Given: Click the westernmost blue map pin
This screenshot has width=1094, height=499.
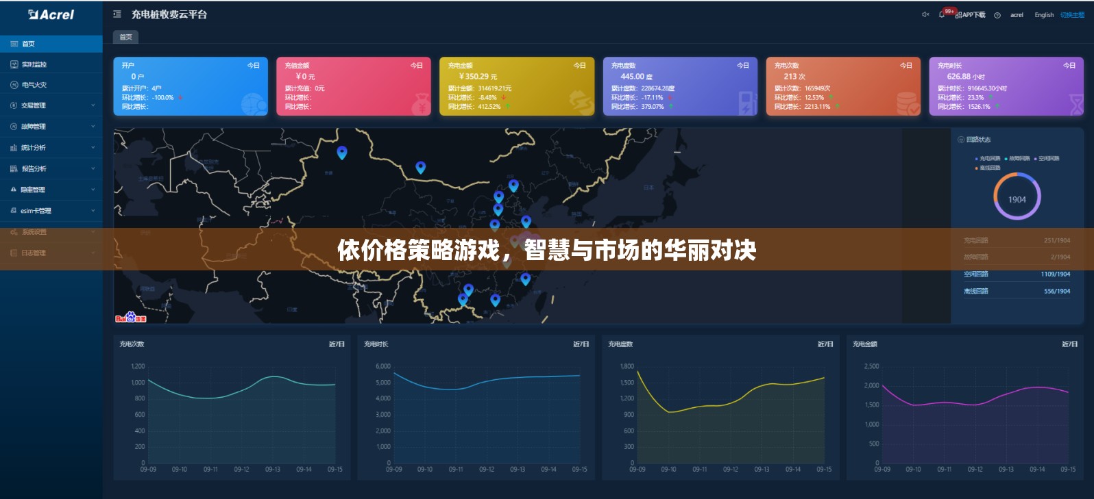Looking at the screenshot, I should point(342,153).
